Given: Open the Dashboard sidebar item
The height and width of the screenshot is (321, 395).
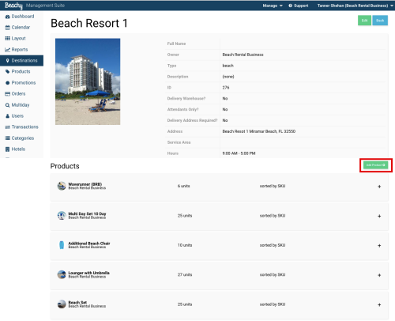Looking at the screenshot, I should coord(21,17).
